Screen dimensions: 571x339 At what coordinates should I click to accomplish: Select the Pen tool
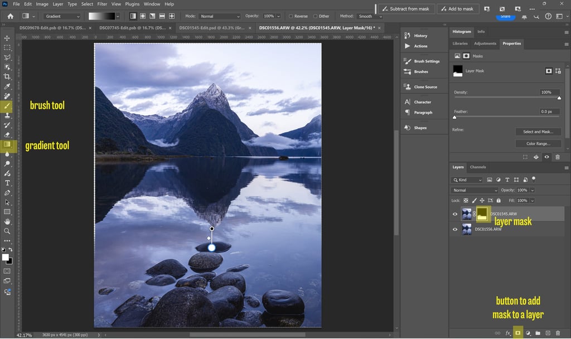tap(7, 192)
